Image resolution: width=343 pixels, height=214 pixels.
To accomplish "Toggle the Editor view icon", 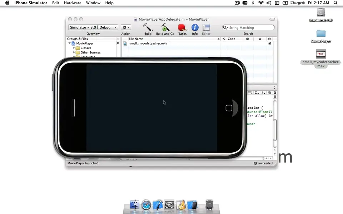I will click(206, 27).
